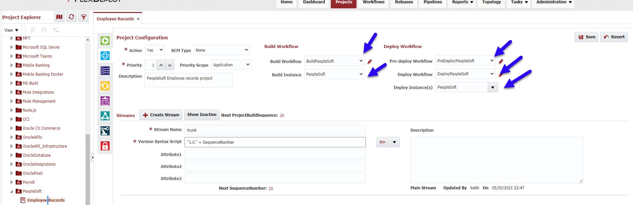633x205 pixels.
Task: Open the purple clipboard test icon
Action: tap(105, 101)
